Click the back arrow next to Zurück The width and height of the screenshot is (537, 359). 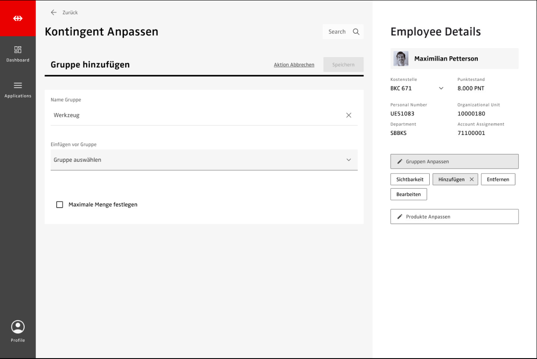click(54, 13)
